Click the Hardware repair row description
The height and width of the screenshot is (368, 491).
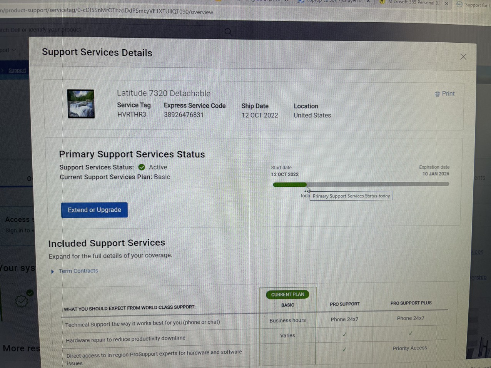coord(125,339)
